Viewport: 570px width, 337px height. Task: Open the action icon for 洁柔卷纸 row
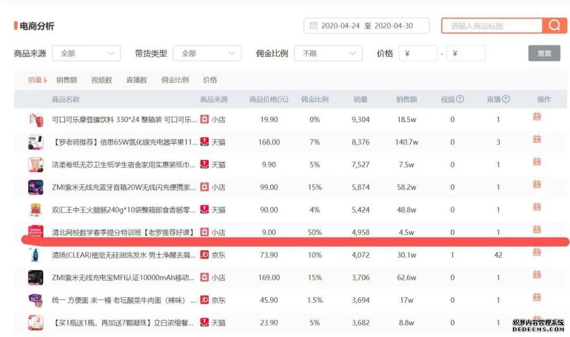[x=537, y=162]
